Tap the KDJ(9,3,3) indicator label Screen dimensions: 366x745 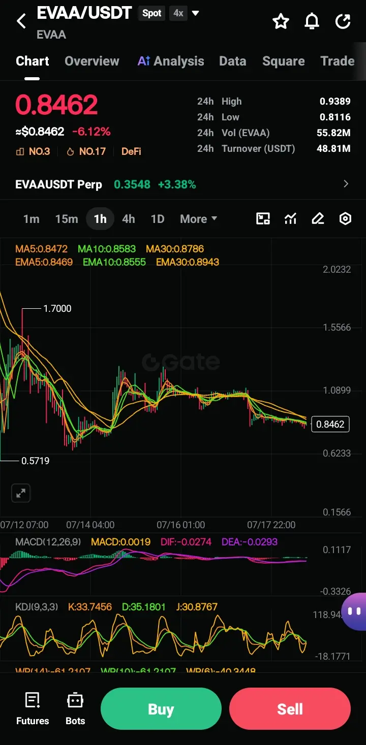tap(37, 607)
